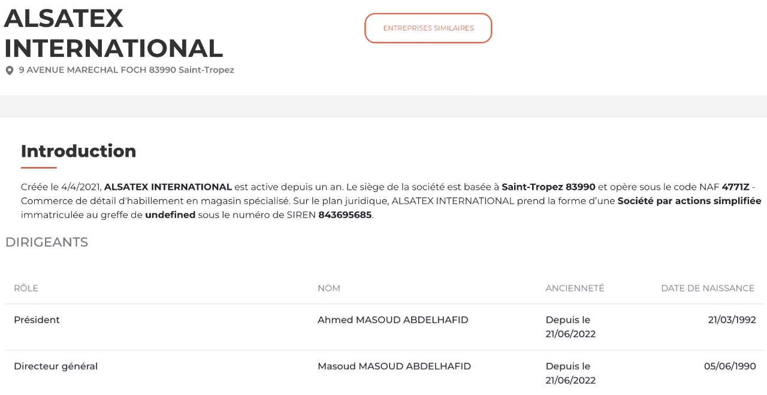The width and height of the screenshot is (767, 395).
Task: Click the location pin icon beside address
Action: [10, 71]
